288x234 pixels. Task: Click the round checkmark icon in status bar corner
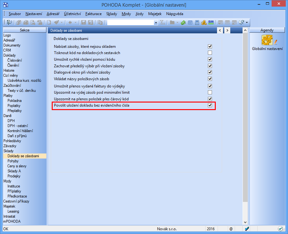coord(280,229)
